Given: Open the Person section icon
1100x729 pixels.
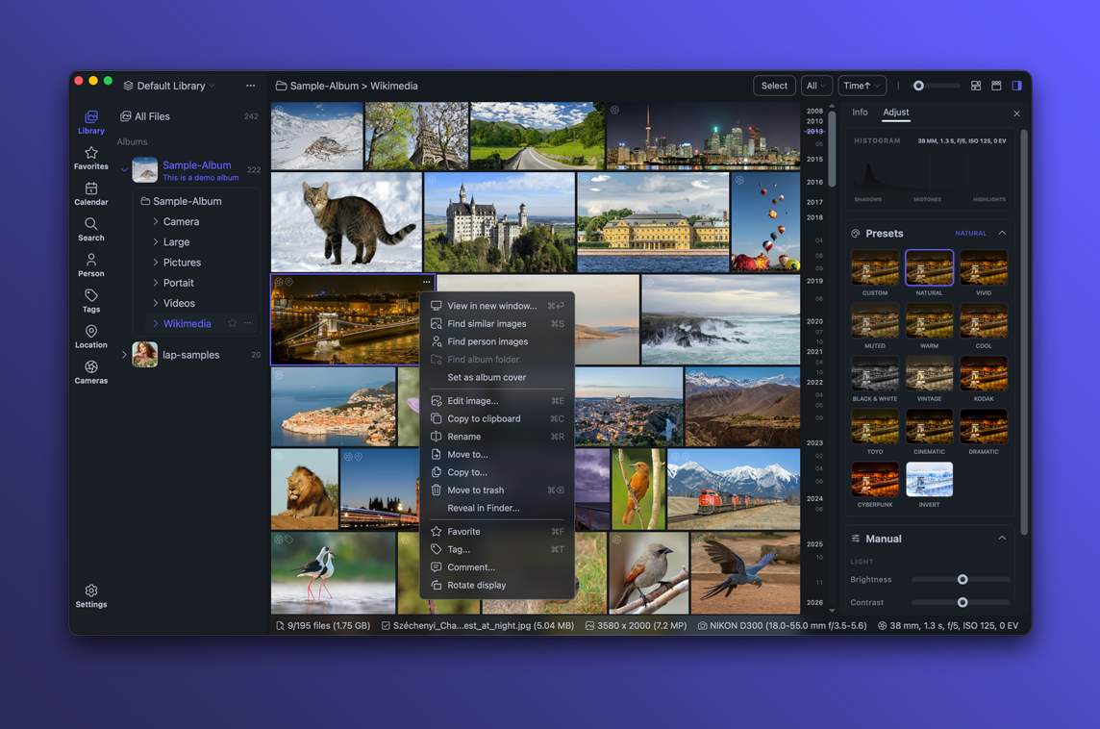Looking at the screenshot, I should 91,264.
